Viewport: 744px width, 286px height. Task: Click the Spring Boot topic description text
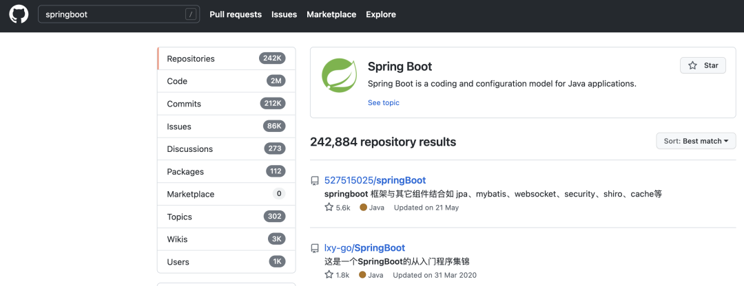point(502,84)
